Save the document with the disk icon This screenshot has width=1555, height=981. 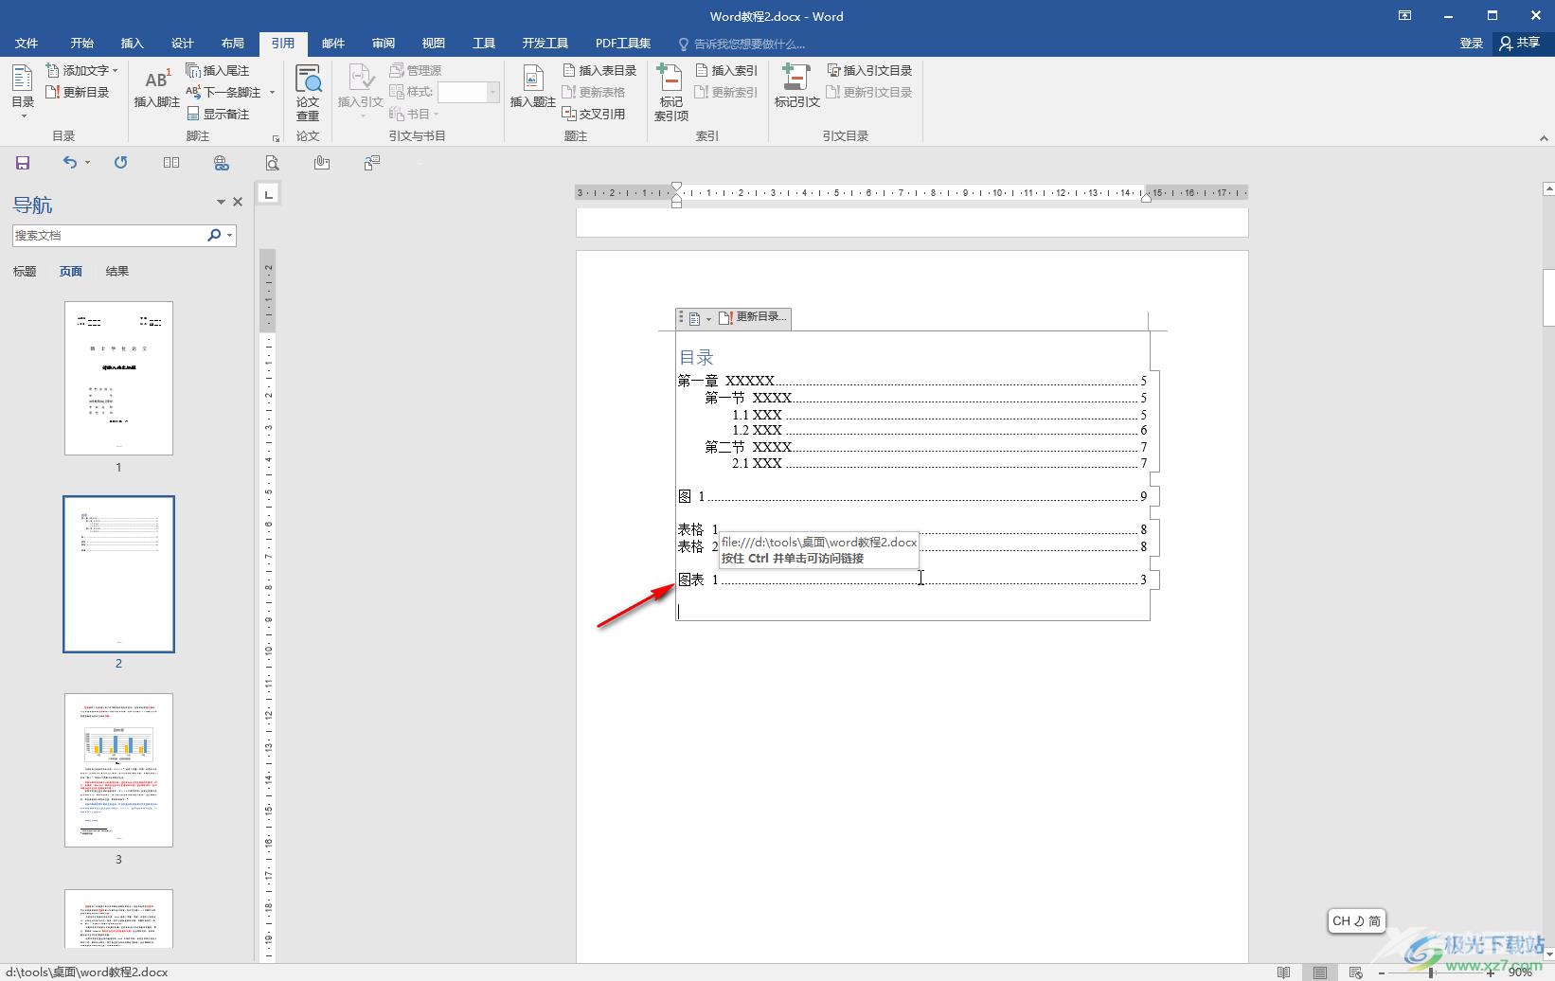(23, 163)
